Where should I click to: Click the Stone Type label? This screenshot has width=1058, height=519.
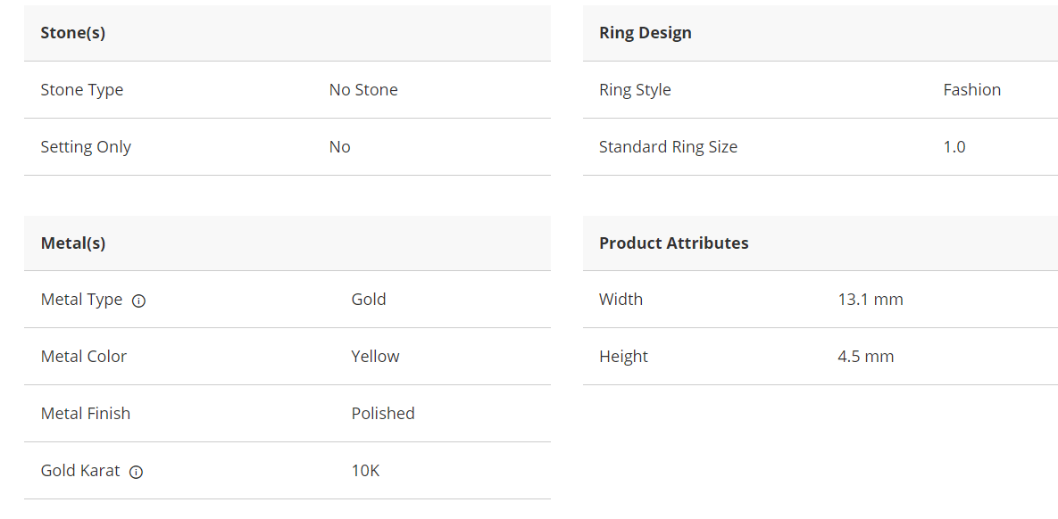[x=82, y=90]
